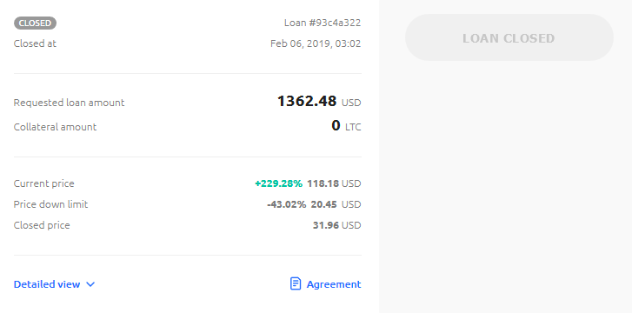Viewport: 632px width, 313px height.
Task: Click the +229.28% price change figure
Action: [x=278, y=183]
